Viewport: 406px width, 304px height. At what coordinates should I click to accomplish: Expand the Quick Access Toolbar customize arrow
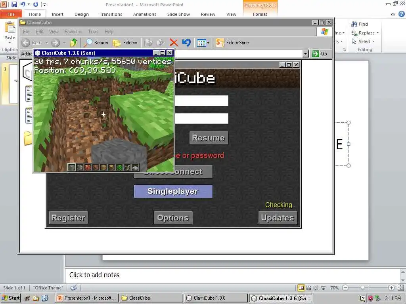(44, 4)
